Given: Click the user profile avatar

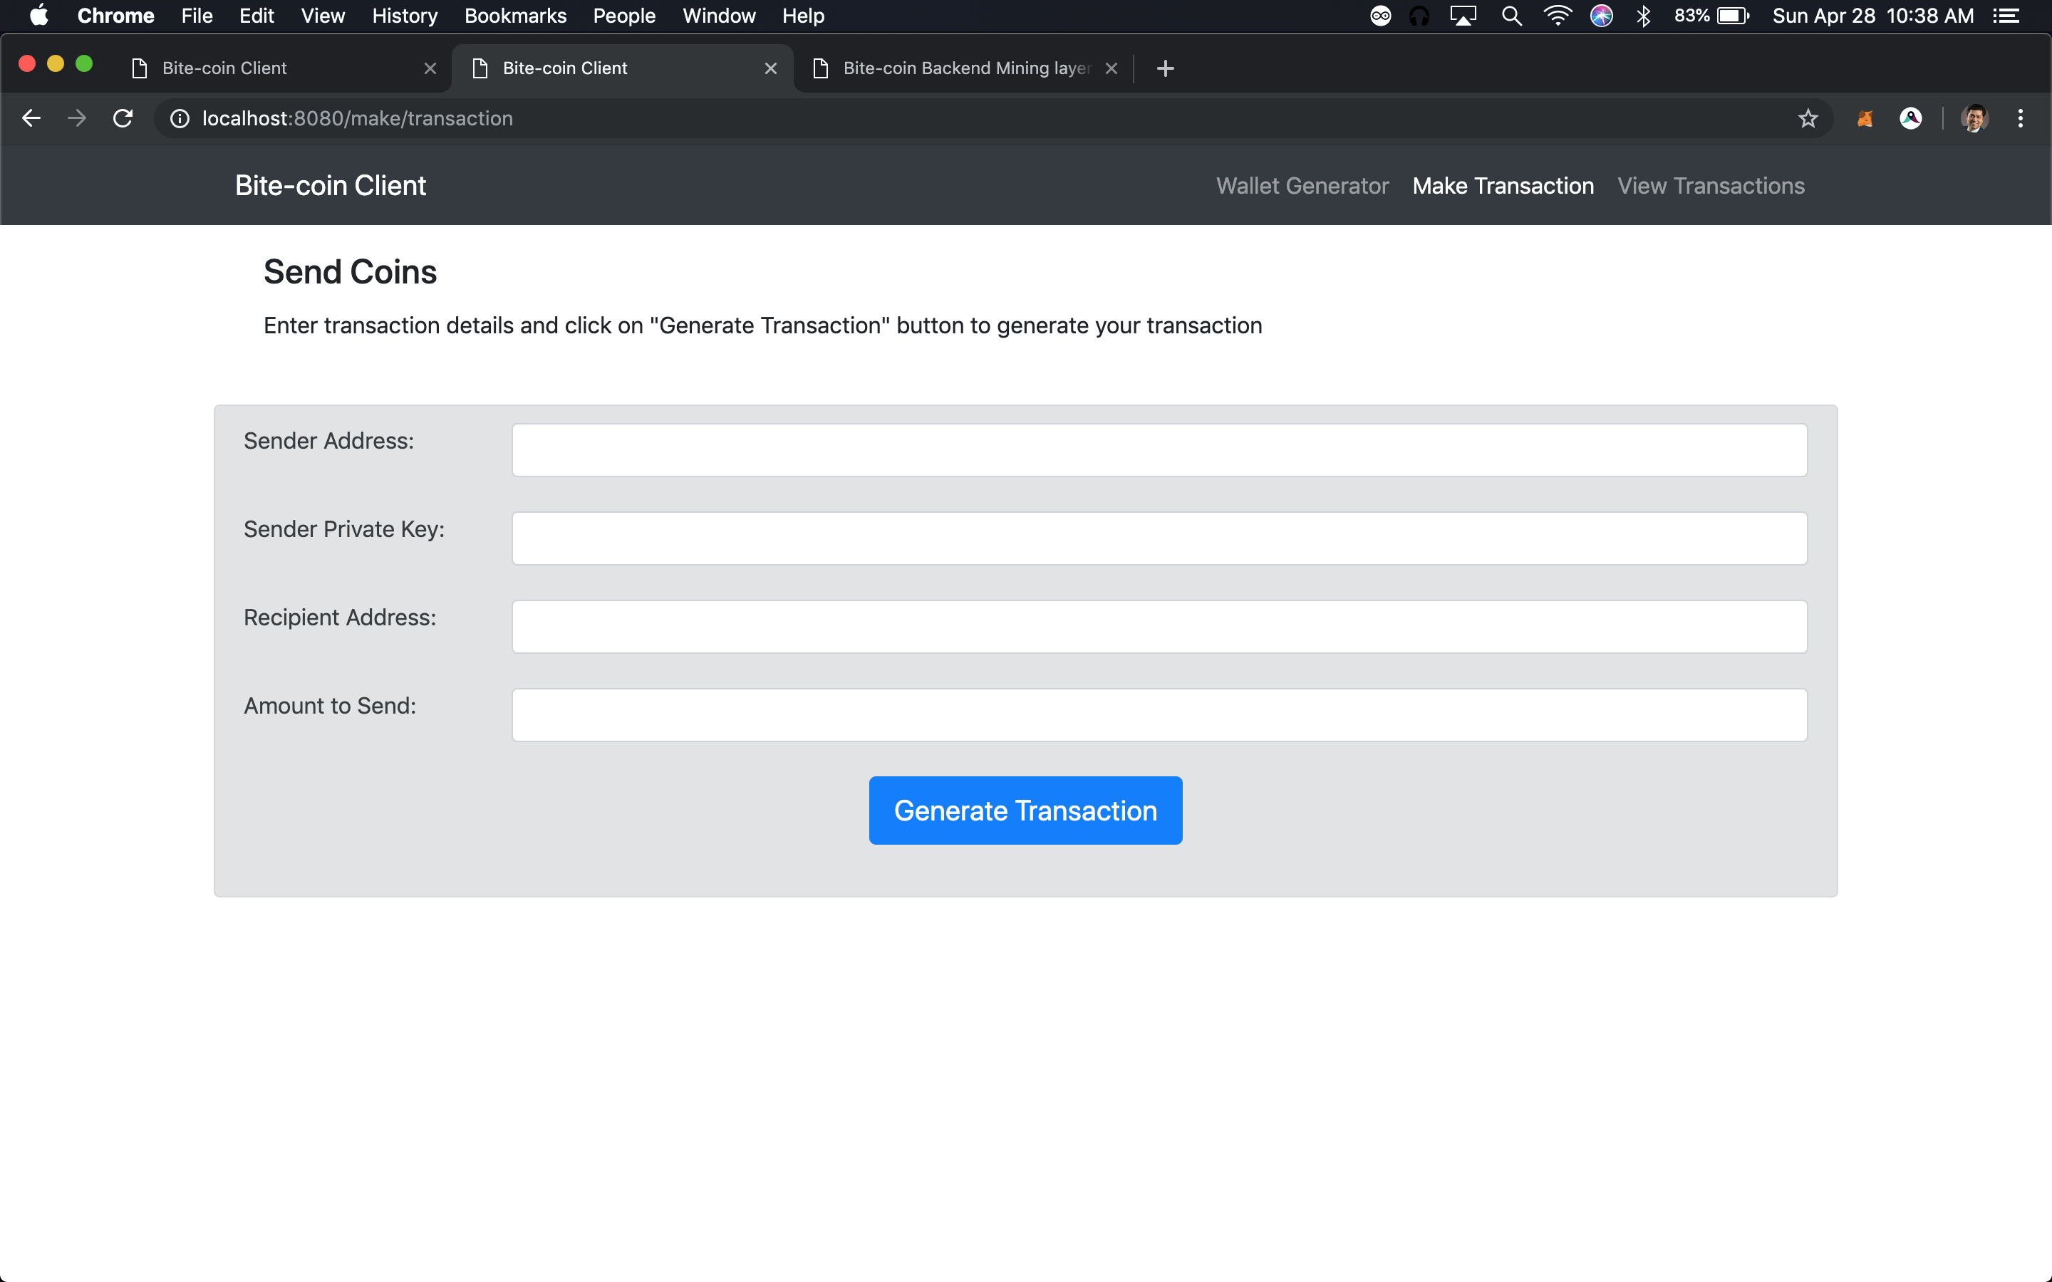Looking at the screenshot, I should [x=1974, y=118].
